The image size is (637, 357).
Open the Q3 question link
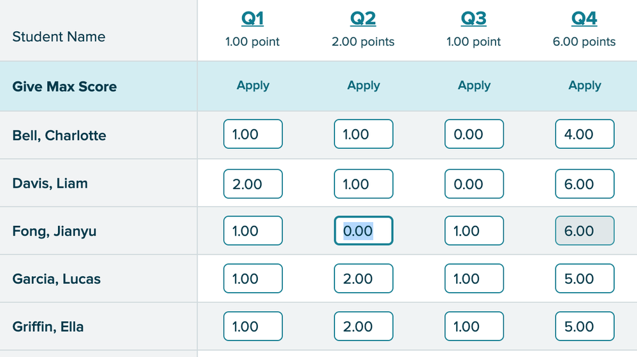[474, 19]
